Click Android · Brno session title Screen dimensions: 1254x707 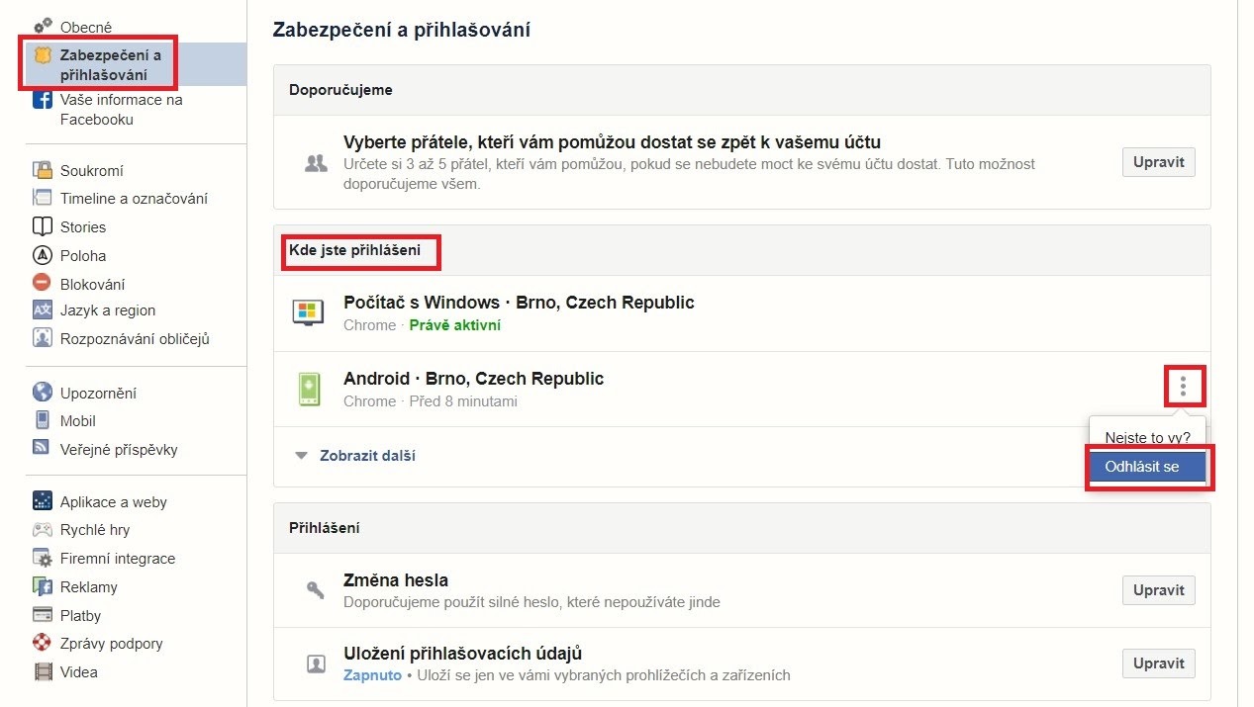pos(473,379)
